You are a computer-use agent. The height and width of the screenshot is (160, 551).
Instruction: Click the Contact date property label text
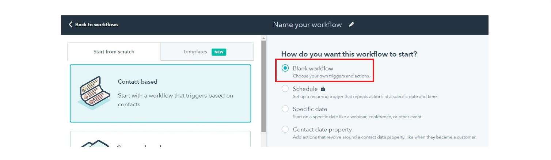(322, 130)
